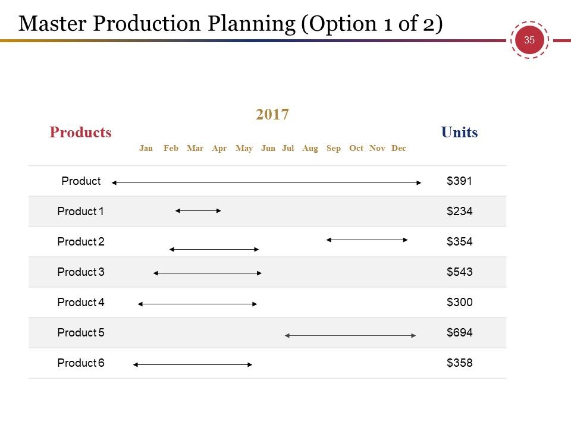Select Product 2's Sep–Dec arrow
This screenshot has height=428, width=571.
367,240
